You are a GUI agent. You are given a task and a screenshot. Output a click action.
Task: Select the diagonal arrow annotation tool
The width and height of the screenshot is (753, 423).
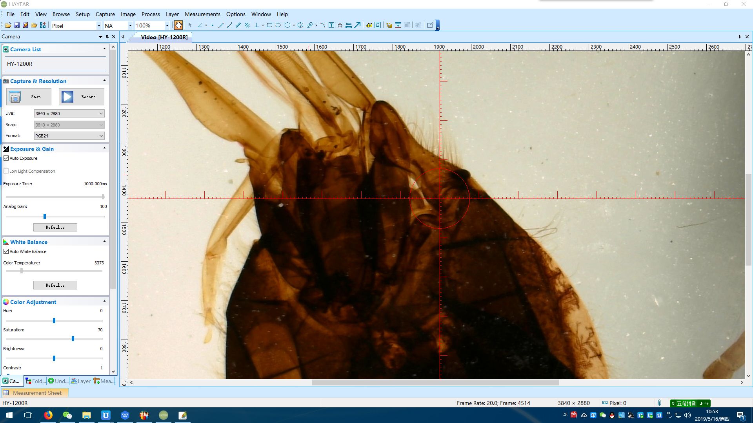coord(357,25)
